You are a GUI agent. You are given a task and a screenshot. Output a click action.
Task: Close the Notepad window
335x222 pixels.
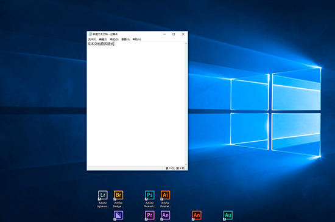(x=183, y=34)
